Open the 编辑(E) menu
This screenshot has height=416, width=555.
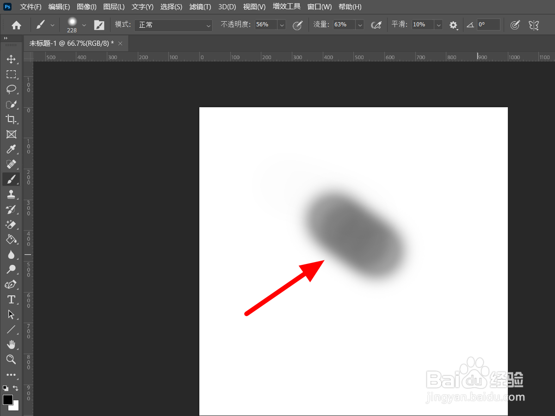tap(59, 7)
